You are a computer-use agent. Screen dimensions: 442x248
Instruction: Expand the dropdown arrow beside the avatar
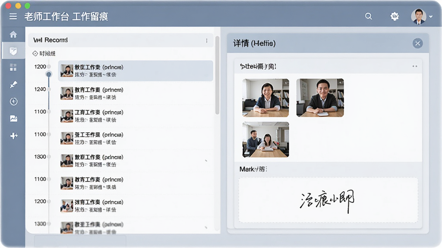[431, 17]
